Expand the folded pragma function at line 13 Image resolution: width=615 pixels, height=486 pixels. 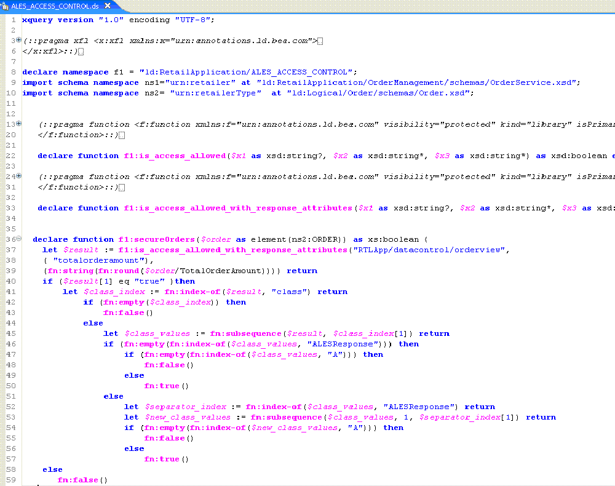click(x=18, y=124)
